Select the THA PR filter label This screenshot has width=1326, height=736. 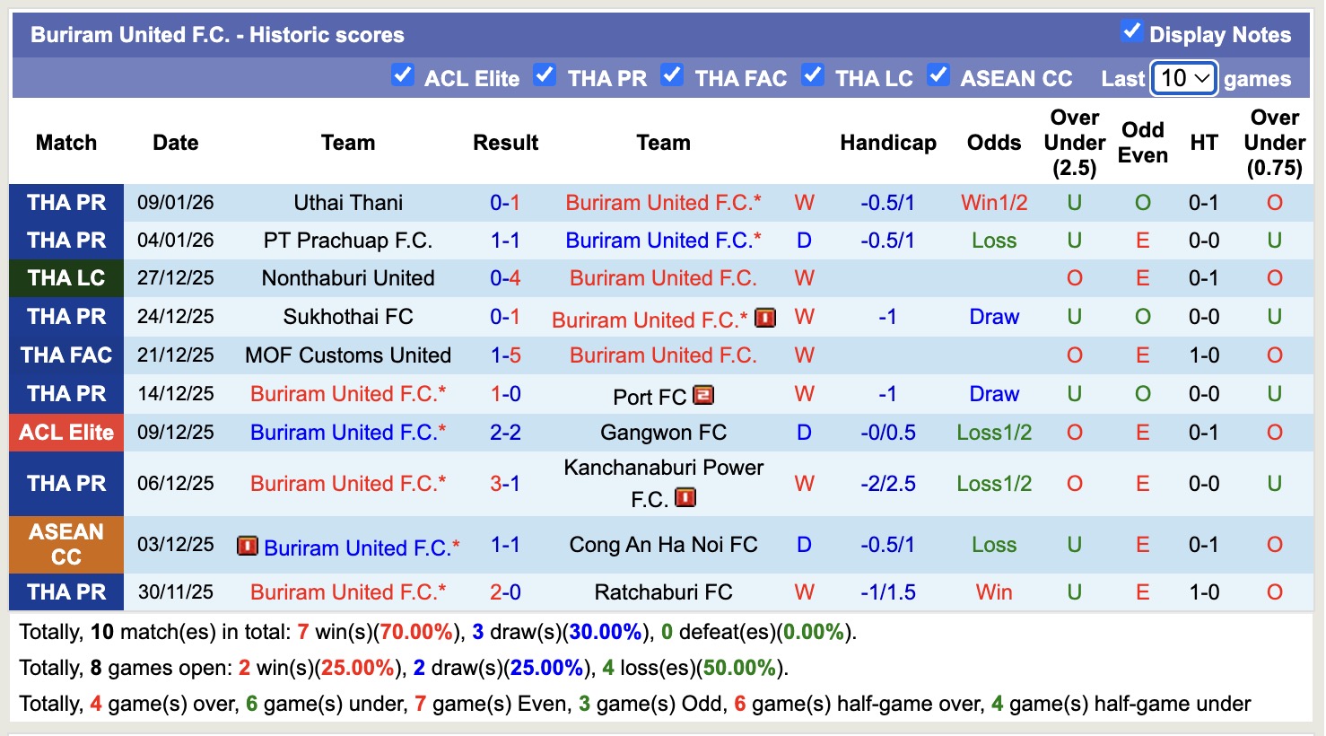point(607,78)
